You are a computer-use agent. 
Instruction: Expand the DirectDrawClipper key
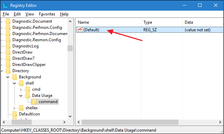2,65
